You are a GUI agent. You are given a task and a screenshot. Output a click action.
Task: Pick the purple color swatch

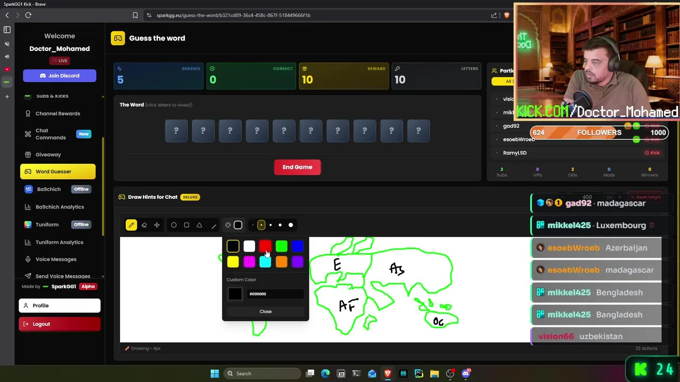(297, 262)
